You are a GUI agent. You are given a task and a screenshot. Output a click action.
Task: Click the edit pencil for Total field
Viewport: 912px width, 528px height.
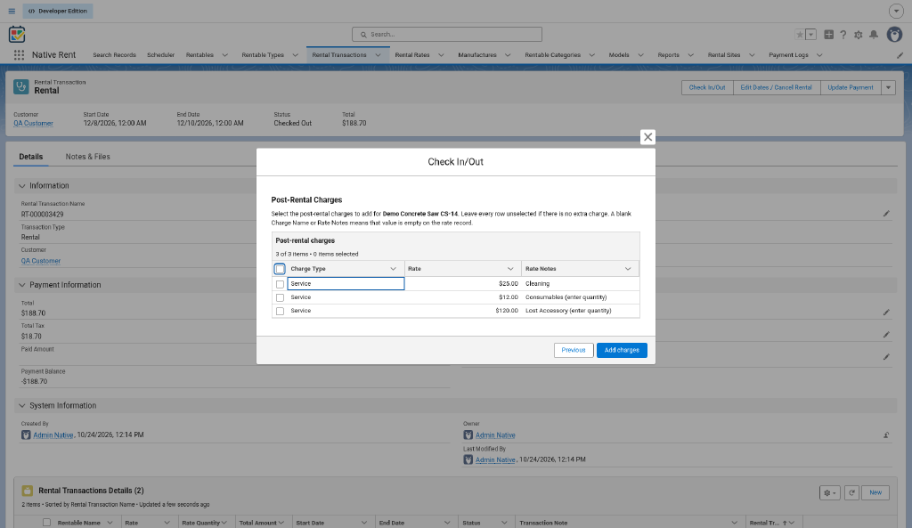click(x=886, y=313)
